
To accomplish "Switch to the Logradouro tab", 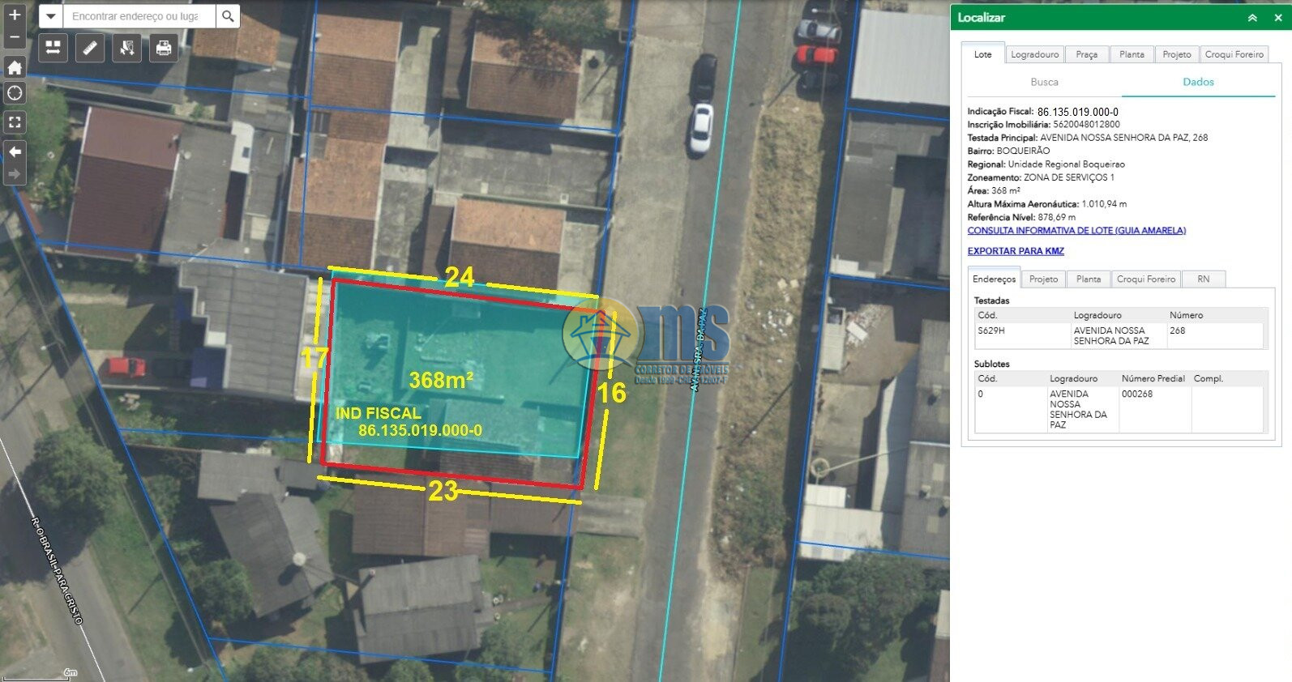I will 1034,54.
